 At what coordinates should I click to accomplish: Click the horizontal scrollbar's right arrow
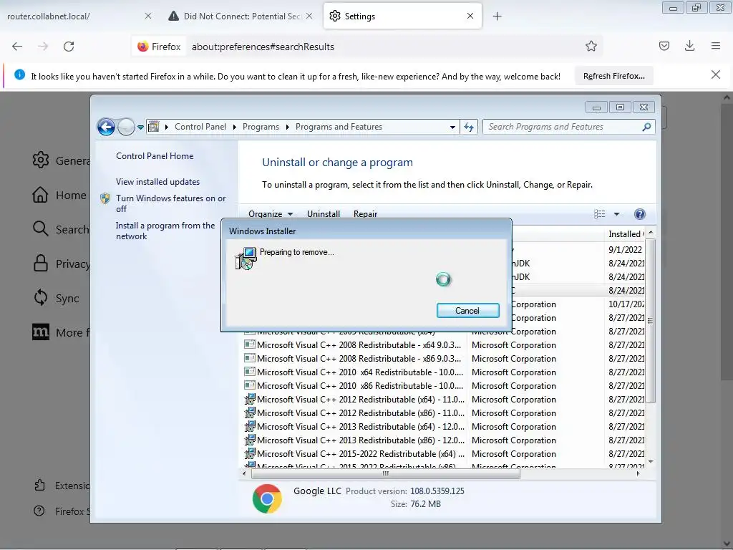(x=639, y=473)
